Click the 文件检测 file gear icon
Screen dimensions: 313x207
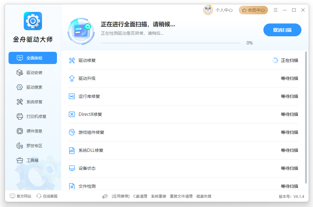tap(72, 186)
